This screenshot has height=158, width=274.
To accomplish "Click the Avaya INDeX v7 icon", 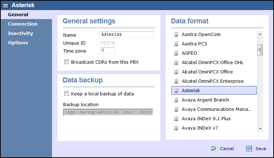I will coord(176,128).
